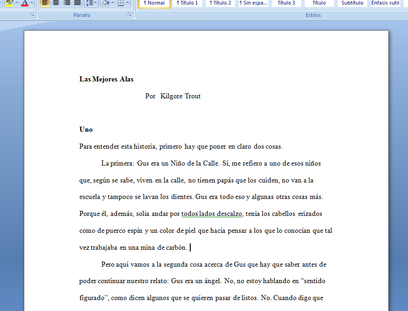
Task: Select the Énfasis sutil style
Action: click(x=386, y=3)
